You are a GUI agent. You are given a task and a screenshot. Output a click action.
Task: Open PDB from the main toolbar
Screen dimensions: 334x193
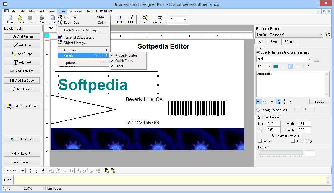131,20
